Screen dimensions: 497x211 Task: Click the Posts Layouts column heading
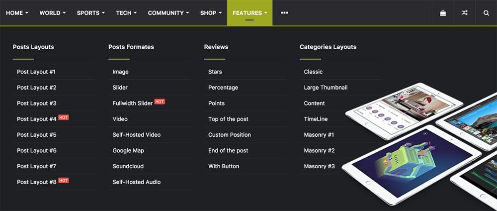point(33,47)
